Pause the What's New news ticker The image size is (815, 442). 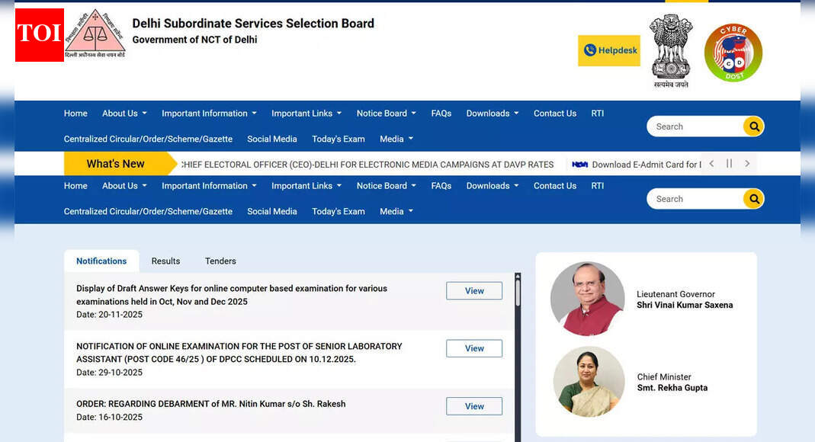(729, 163)
